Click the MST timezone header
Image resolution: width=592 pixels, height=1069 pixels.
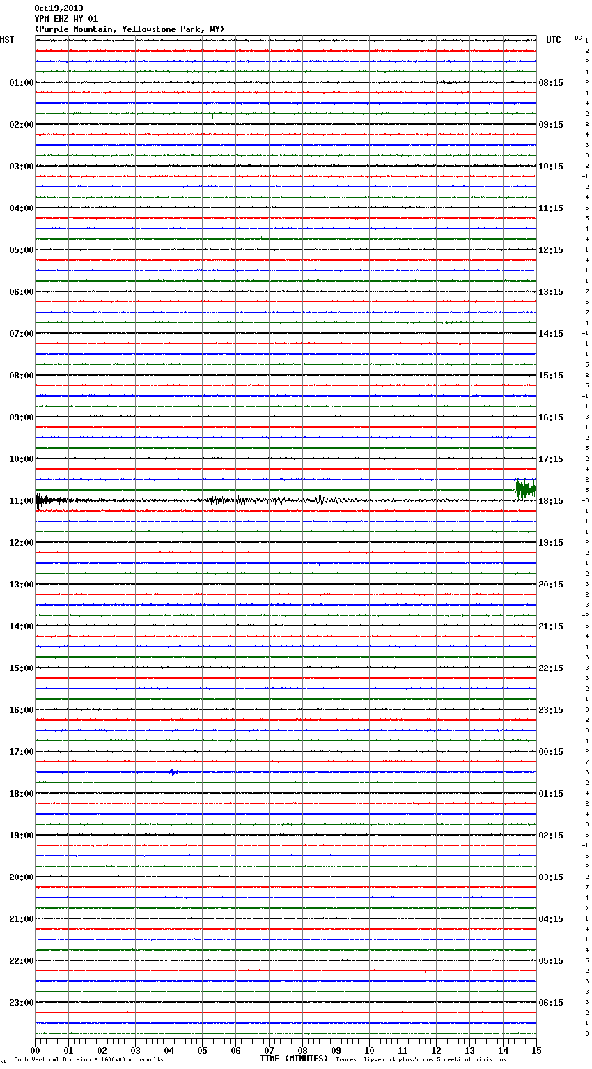7,40
